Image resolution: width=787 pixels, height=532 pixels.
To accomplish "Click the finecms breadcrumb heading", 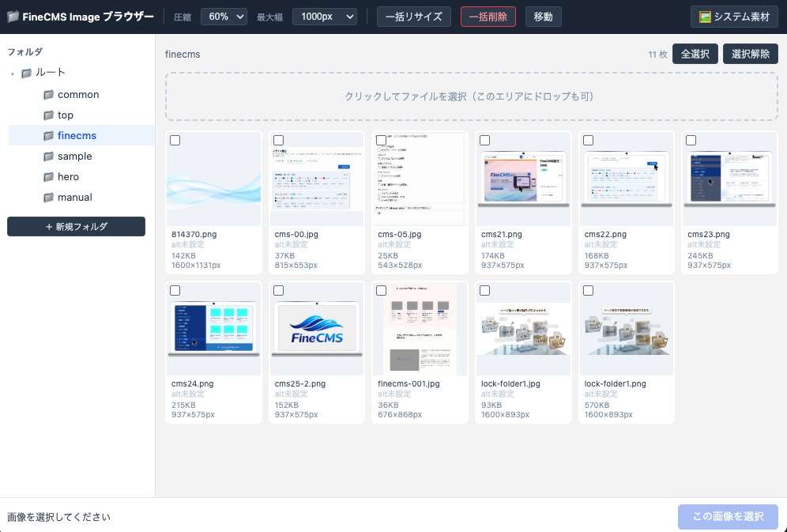I will [x=183, y=55].
